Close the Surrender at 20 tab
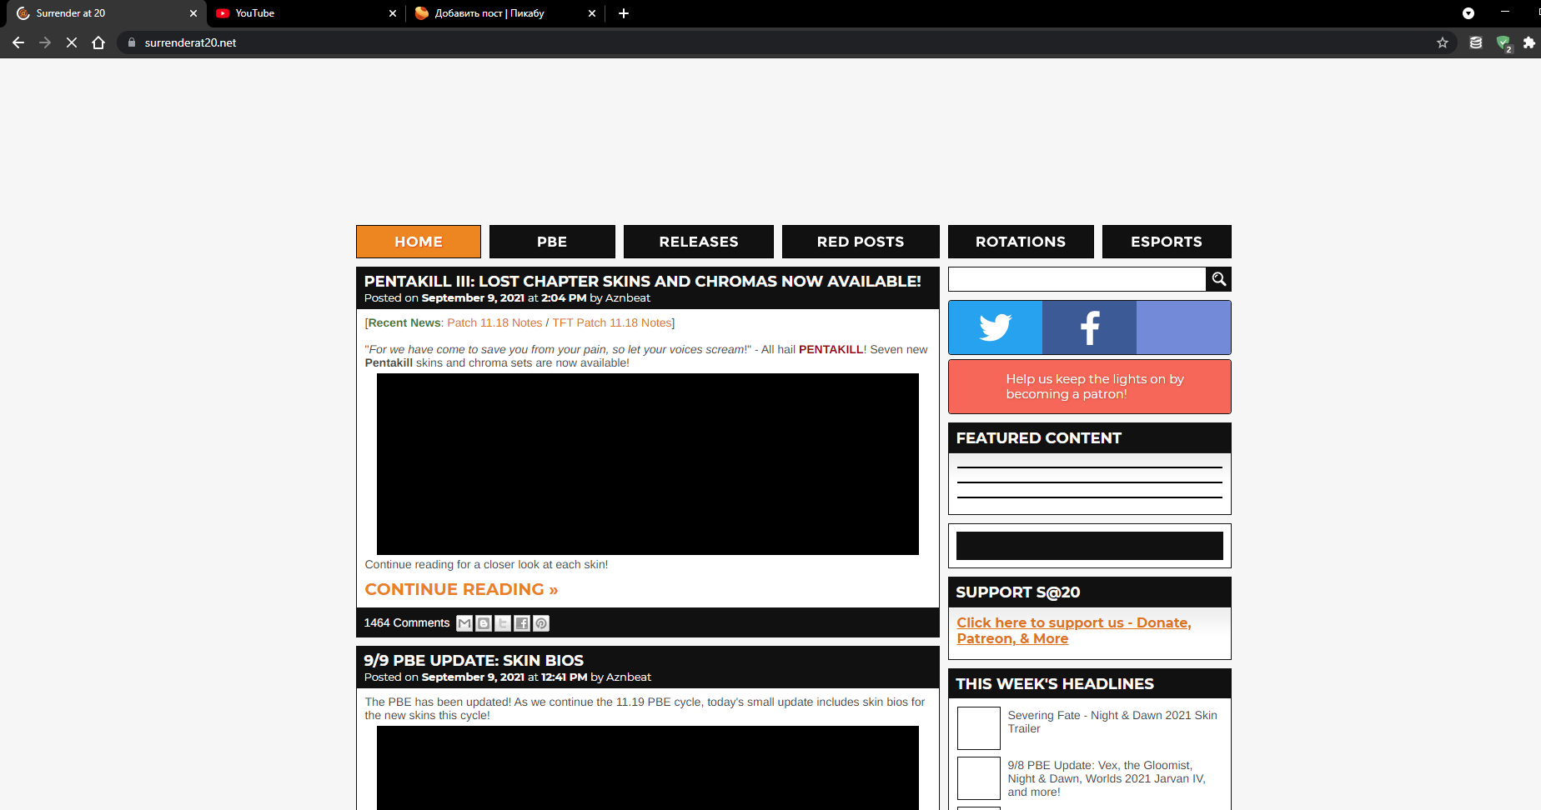Viewport: 1541px width, 810px height. tap(193, 13)
